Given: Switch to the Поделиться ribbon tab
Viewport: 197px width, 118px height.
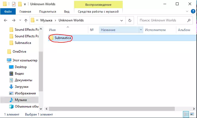Looking at the screenshot, I should point(48,12).
